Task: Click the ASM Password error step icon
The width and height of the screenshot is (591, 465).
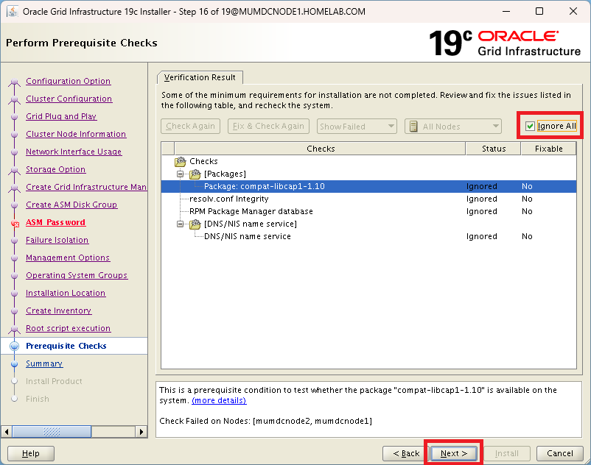Action: coord(14,223)
